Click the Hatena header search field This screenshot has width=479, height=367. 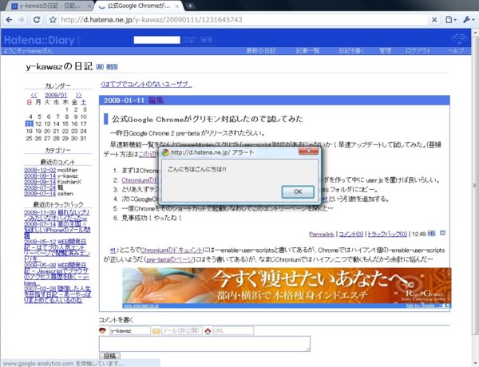click(x=156, y=40)
